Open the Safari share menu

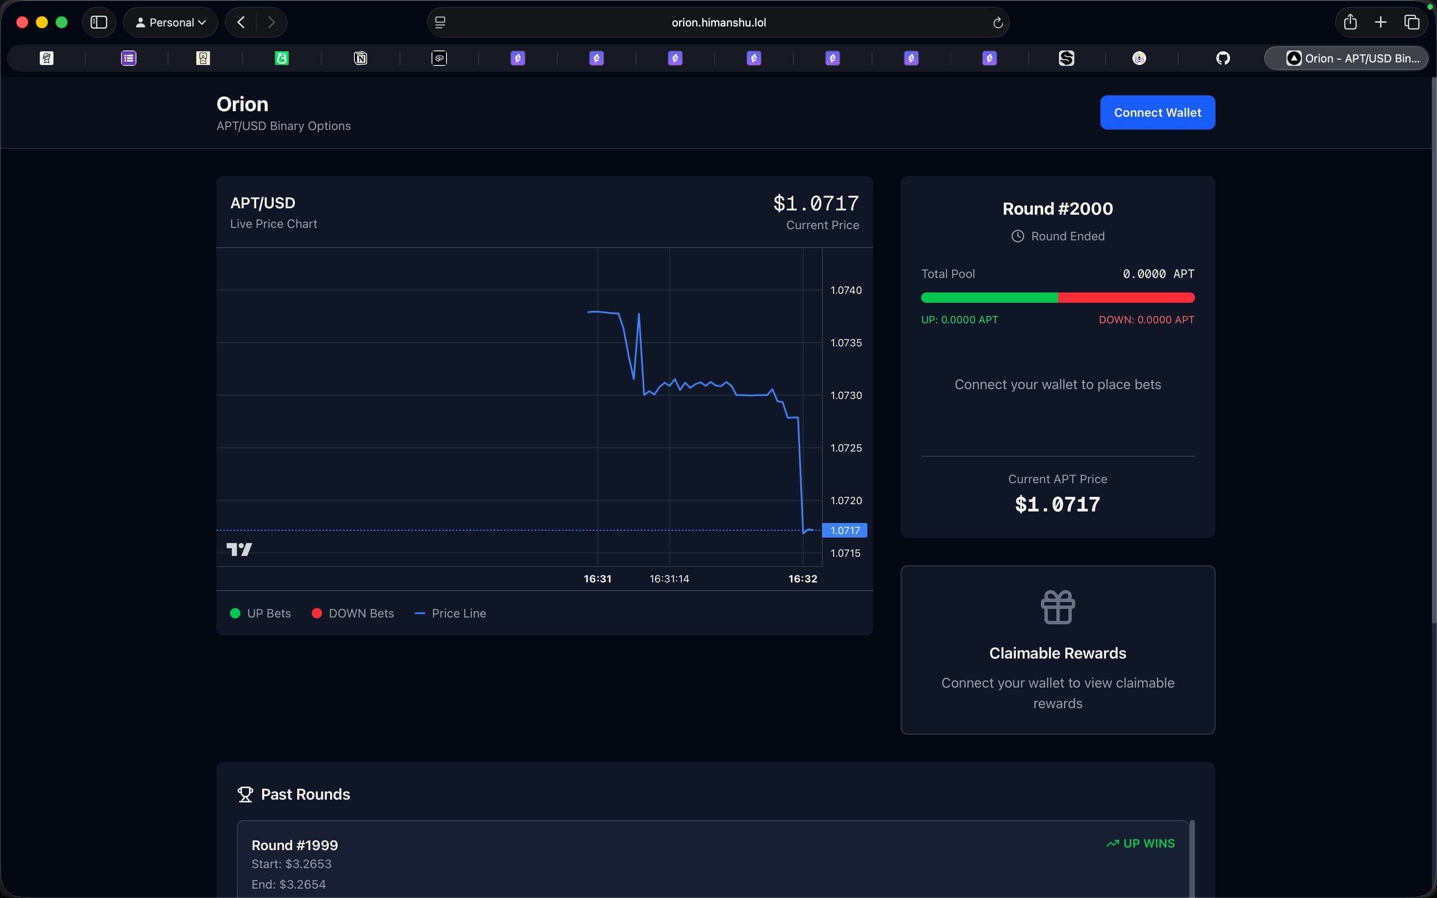[x=1350, y=23]
